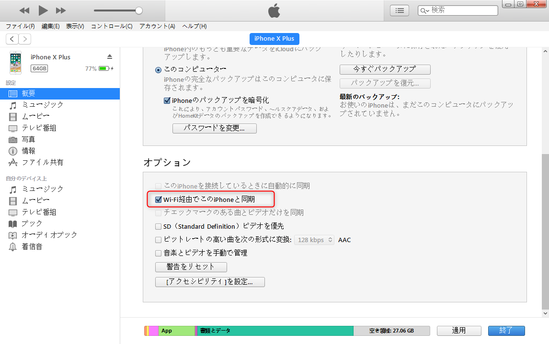This screenshot has width=549, height=344.
Task: Click the 今すぐバックアップ button
Action: [385, 69]
